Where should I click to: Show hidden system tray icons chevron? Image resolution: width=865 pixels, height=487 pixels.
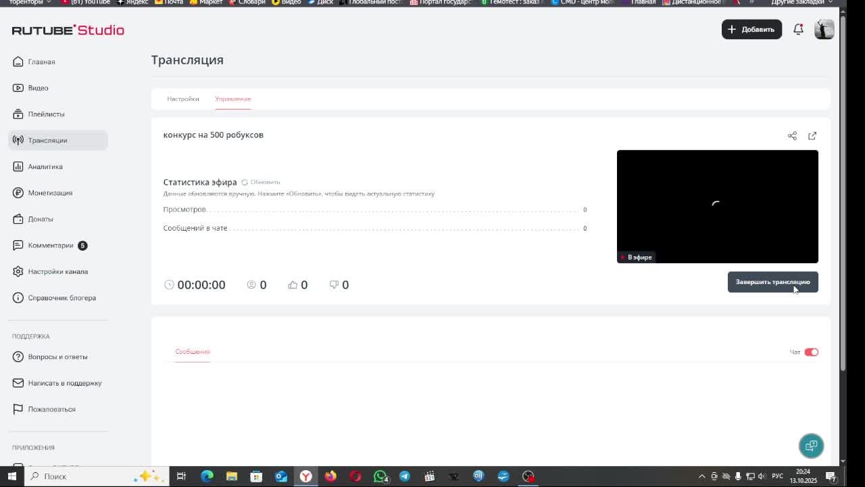tap(701, 476)
